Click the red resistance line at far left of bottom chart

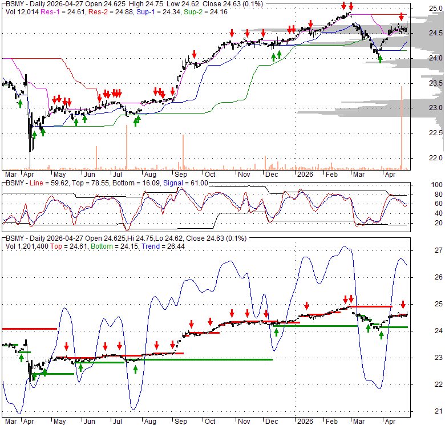29,329
